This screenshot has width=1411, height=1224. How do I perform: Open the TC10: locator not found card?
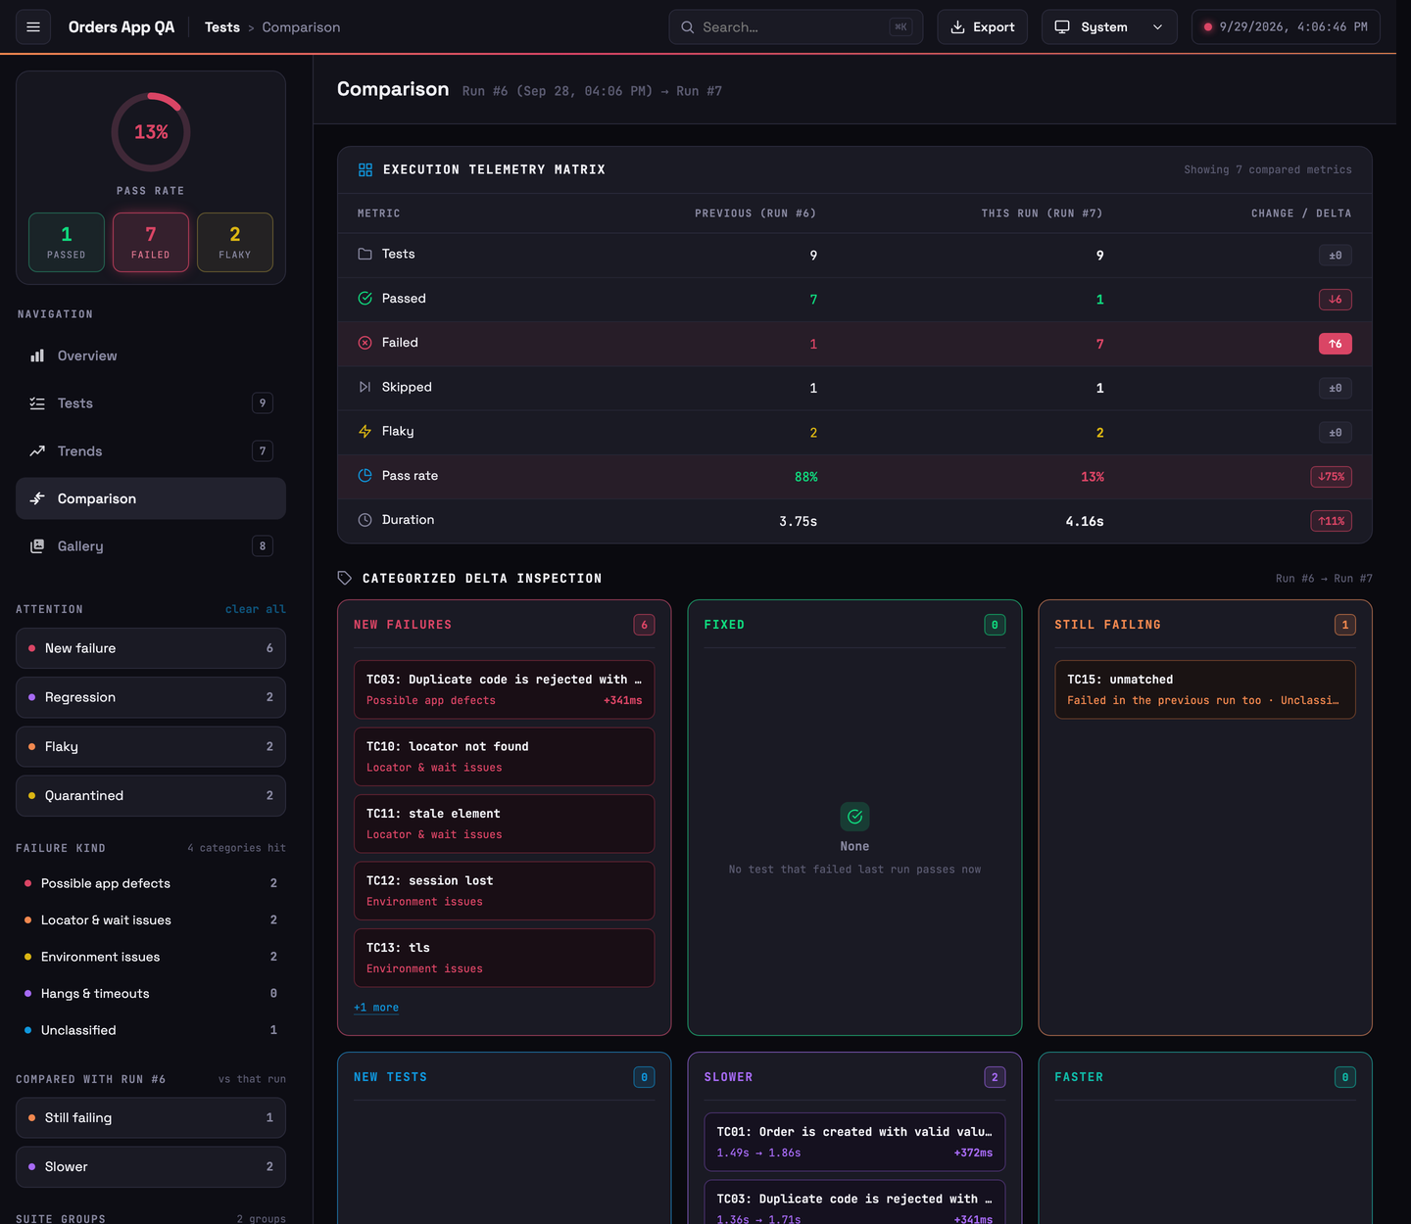coord(504,757)
